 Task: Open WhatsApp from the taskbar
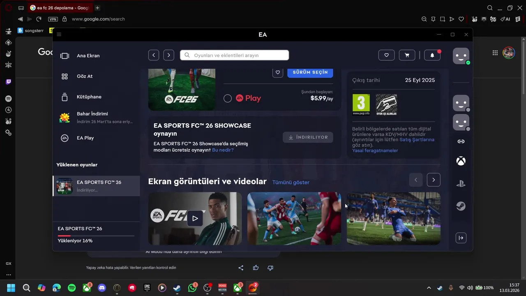pyautogui.click(x=192, y=288)
